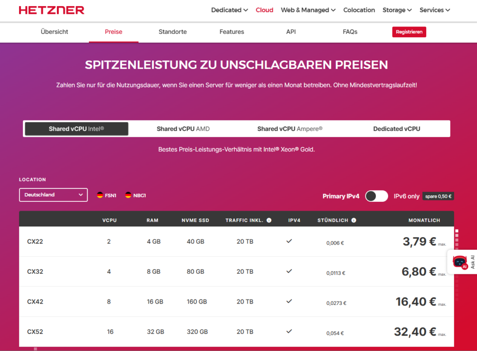The image size is (477, 351).
Task: Click the VCPU column header
Action: pyautogui.click(x=109, y=220)
